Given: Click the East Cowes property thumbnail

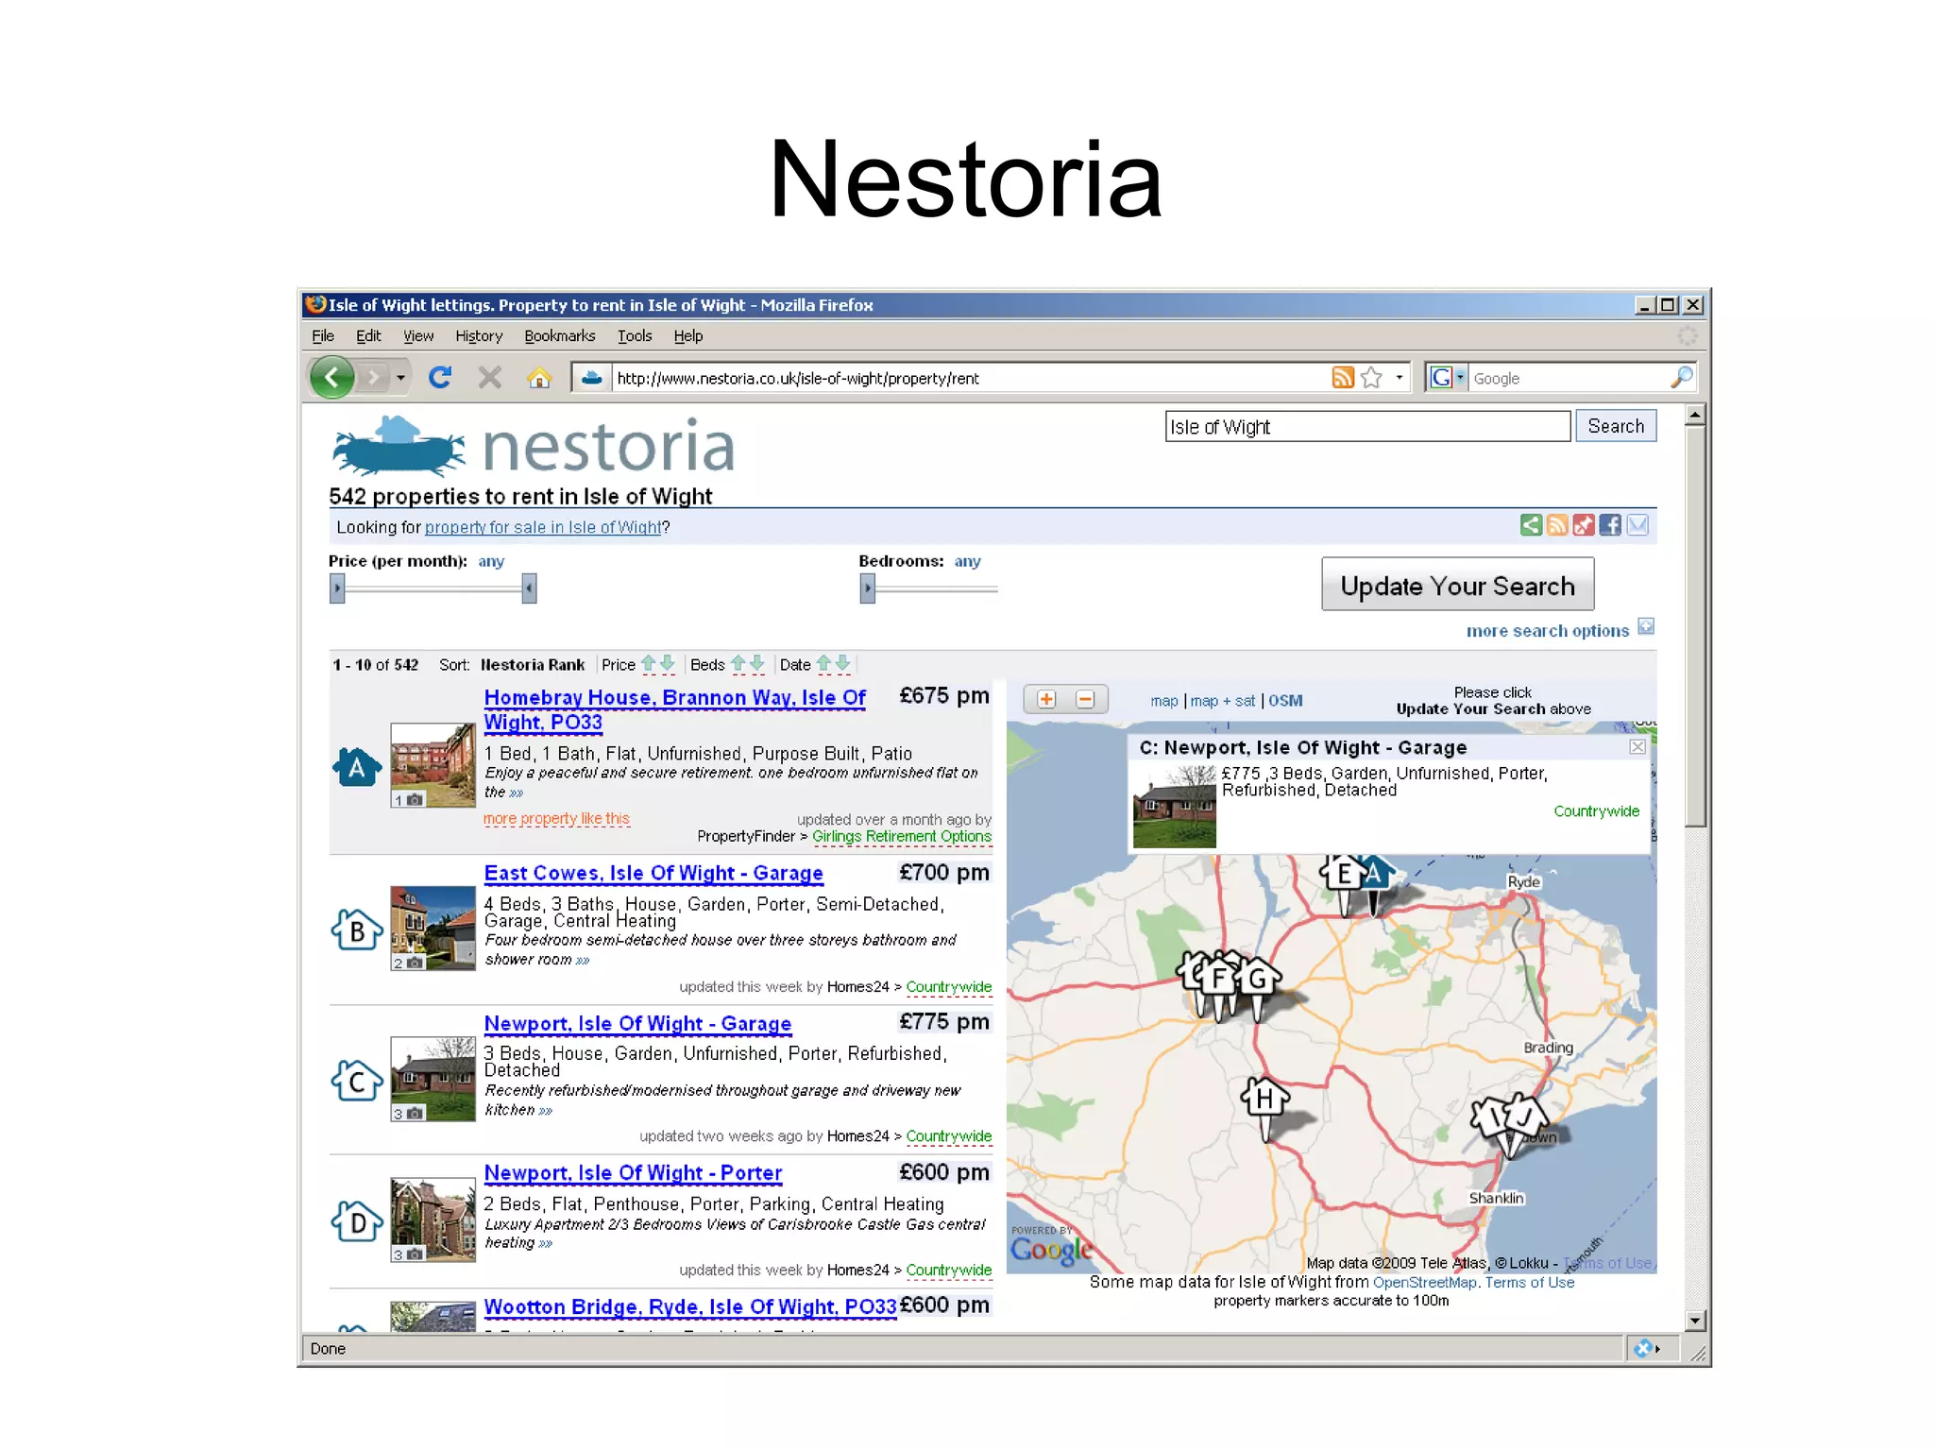Looking at the screenshot, I should 433,929.
